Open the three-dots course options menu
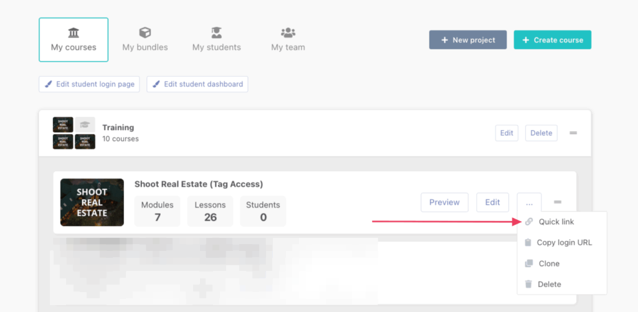This screenshot has width=638, height=312. (x=529, y=202)
